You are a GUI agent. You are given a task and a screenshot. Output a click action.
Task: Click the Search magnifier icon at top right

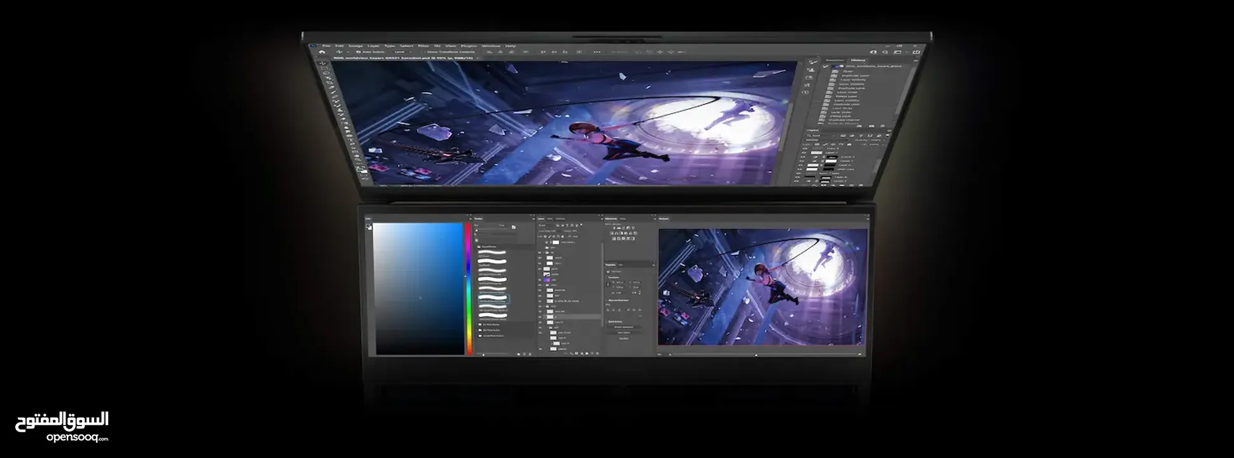(x=885, y=52)
